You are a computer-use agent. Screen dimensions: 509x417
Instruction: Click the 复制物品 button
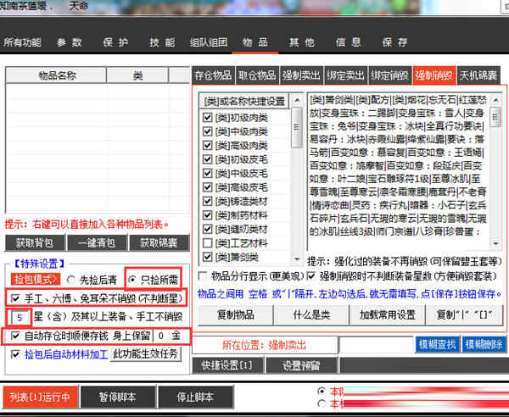(235, 314)
